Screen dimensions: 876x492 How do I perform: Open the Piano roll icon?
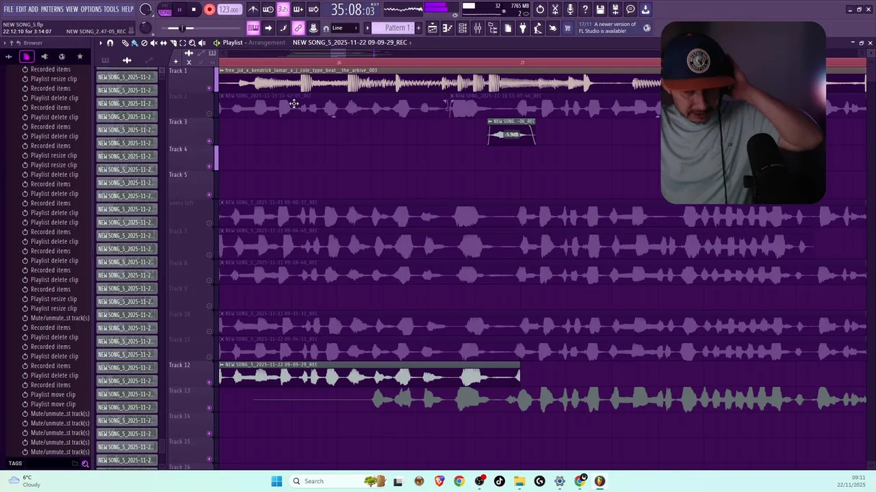click(x=448, y=28)
